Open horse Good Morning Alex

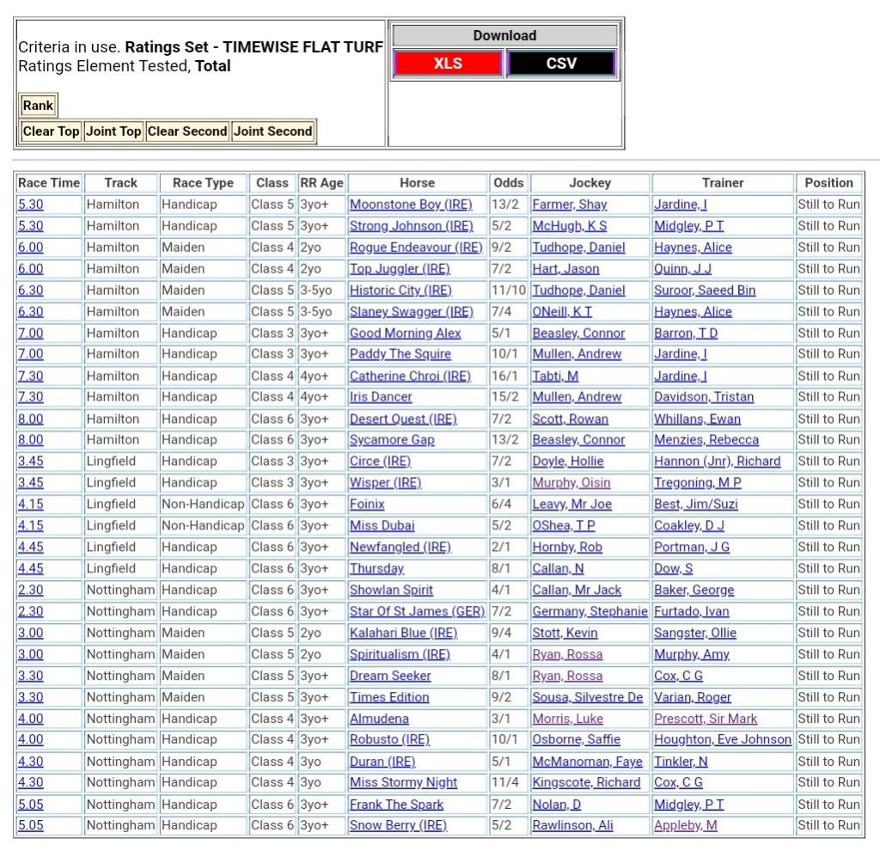point(405,334)
